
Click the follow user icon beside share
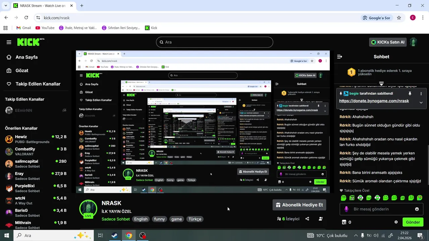pyautogui.click(x=321, y=219)
